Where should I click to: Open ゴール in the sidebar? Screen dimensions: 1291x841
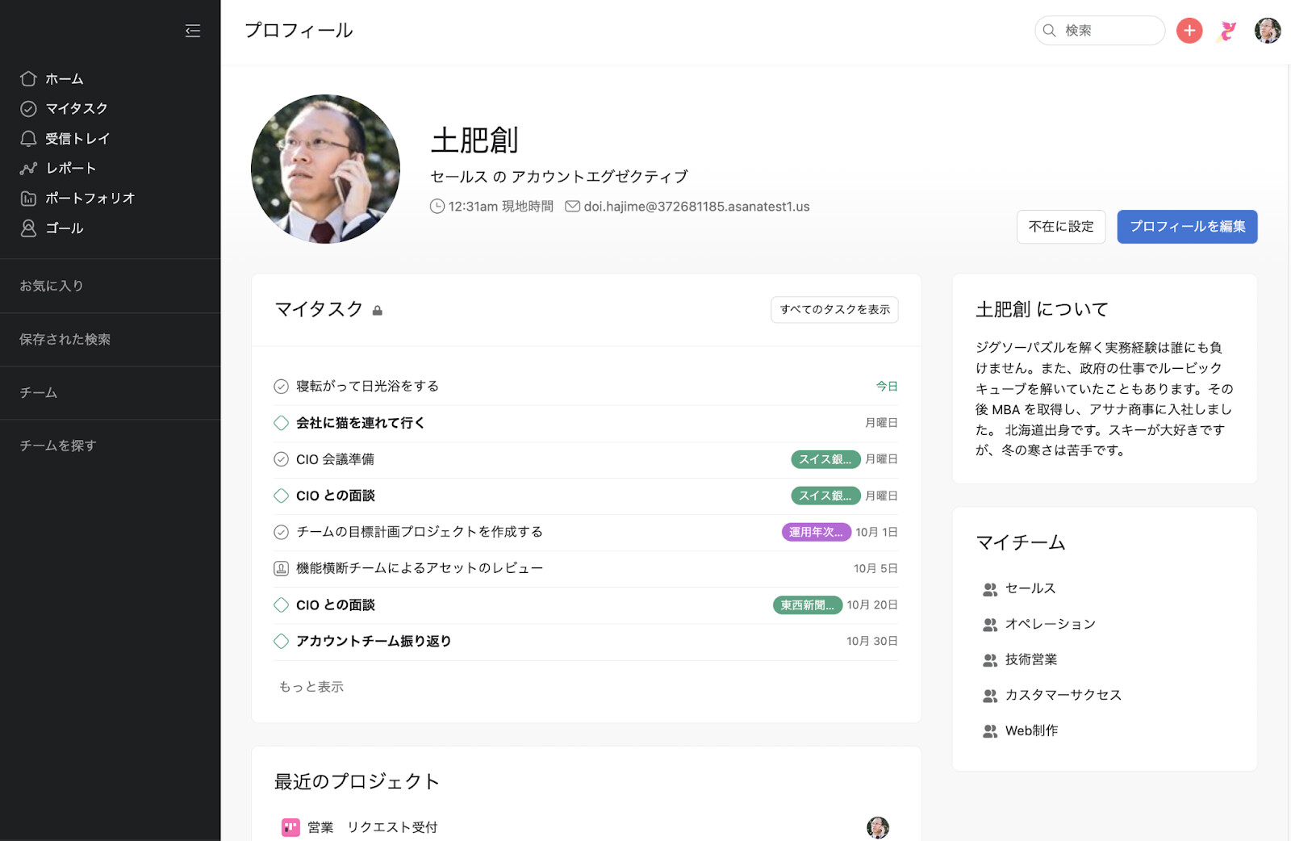pos(65,228)
